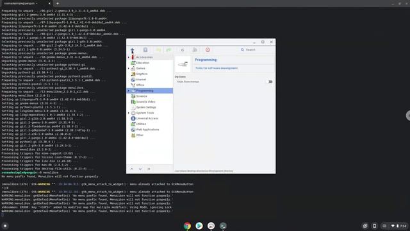Viewport: 410px width, 231px height.
Task: Click the save launcher toolbar icon
Action: click(x=145, y=50)
